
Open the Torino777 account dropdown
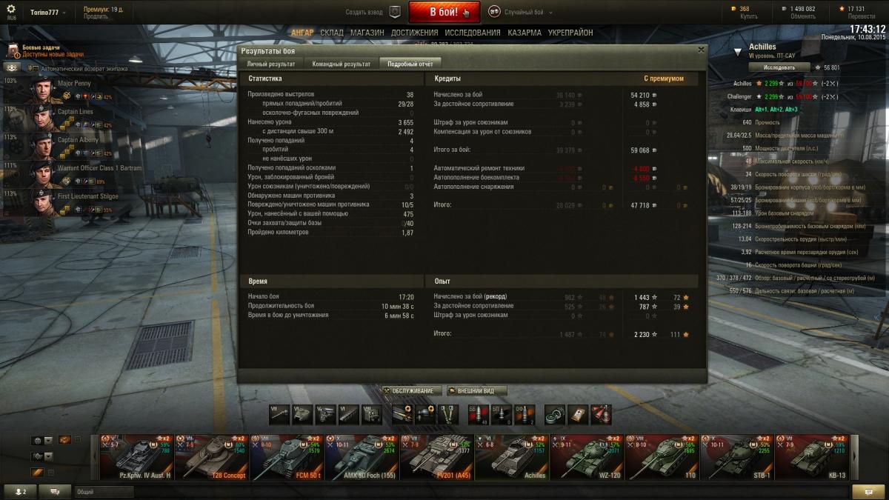(x=47, y=13)
